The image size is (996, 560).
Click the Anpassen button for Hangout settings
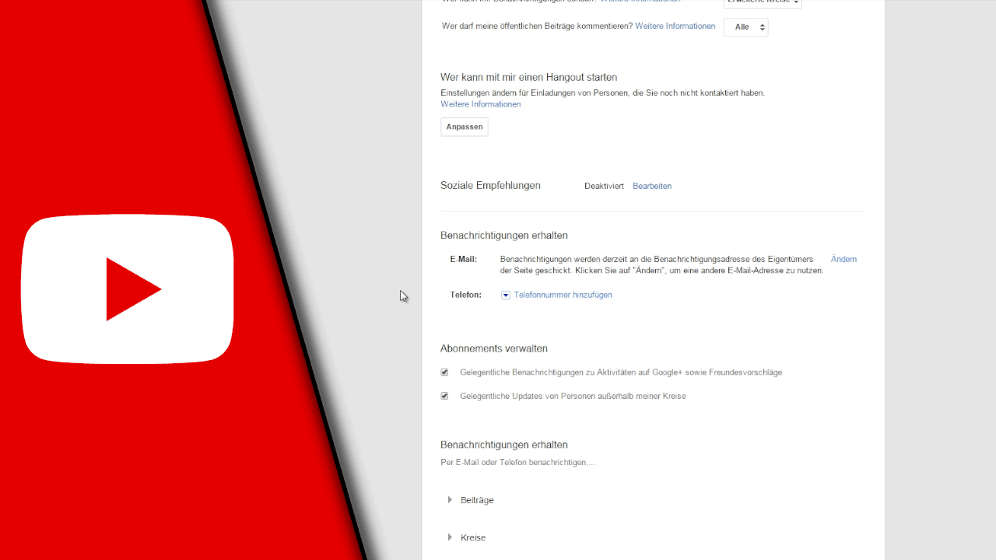click(464, 126)
